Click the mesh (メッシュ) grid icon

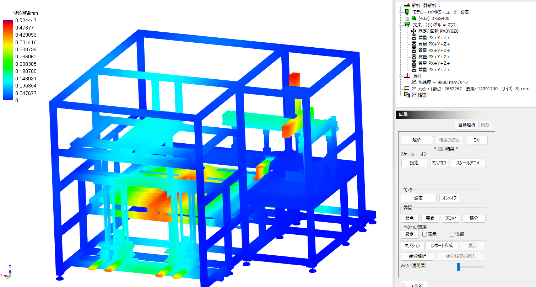click(x=407, y=89)
